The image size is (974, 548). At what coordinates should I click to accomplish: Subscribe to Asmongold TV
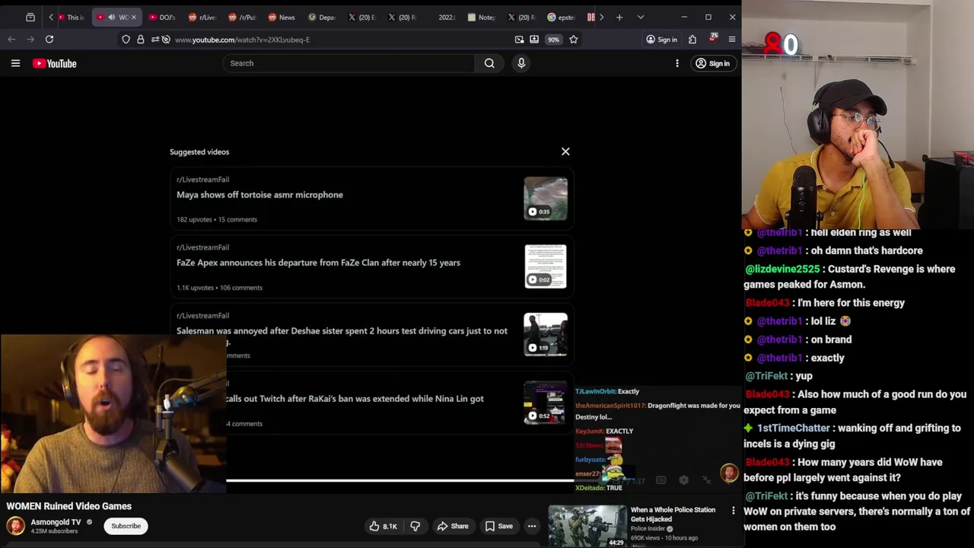point(126,526)
